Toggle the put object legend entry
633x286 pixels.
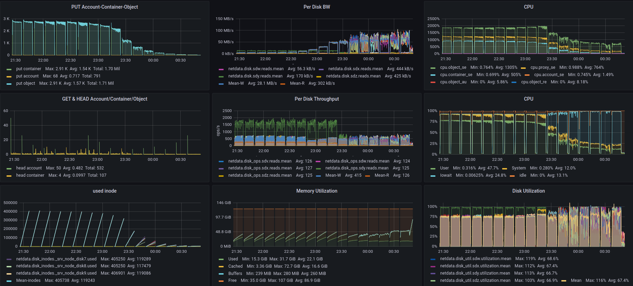click(x=26, y=83)
